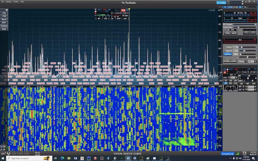Toggle the Sidetone button
258x161 pixels.
point(228,54)
